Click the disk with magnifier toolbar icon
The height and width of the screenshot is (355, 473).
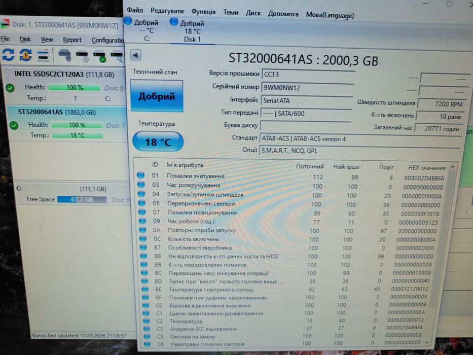117,57
